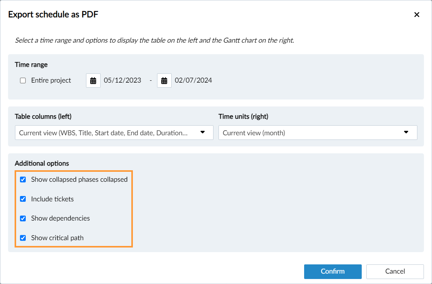The height and width of the screenshot is (284, 432).
Task: Open the Current view (WBS, Title...) combo box
Action: pos(104,133)
